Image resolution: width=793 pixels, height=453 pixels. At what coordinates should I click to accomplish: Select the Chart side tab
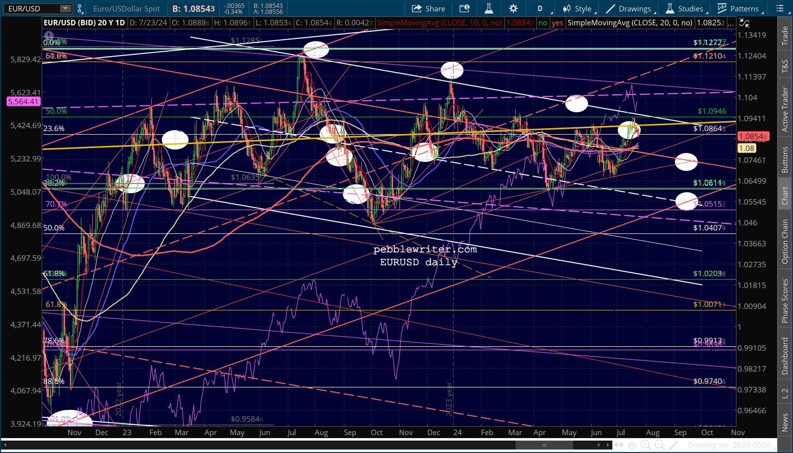click(x=785, y=196)
